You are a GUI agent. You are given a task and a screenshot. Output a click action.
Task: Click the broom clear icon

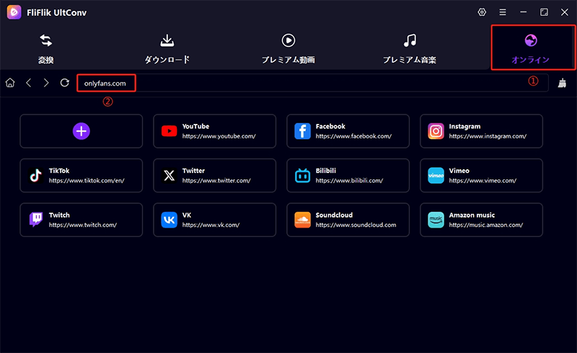pyautogui.click(x=563, y=83)
